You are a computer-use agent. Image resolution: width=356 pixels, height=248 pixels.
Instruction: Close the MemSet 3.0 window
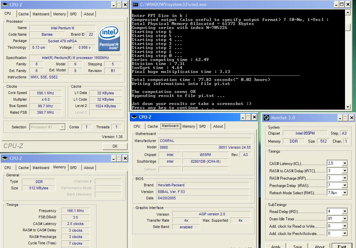351,118
